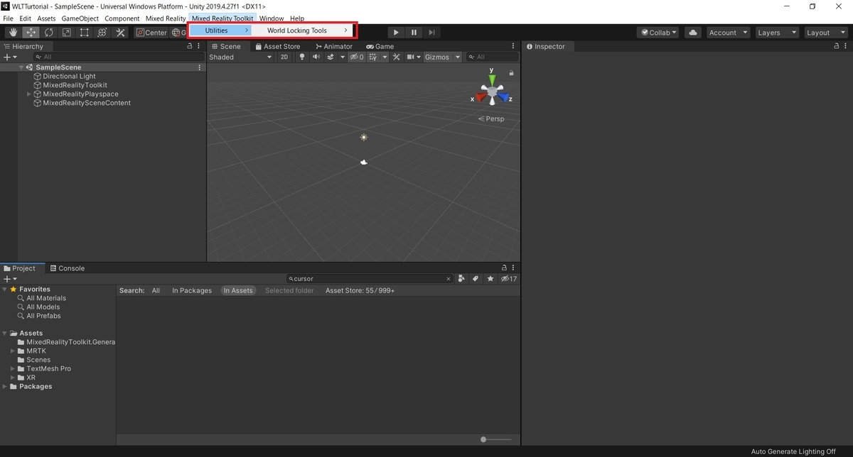Open component editor tools in Scene toolbar
Screen dimensions: 853x457
pos(397,57)
